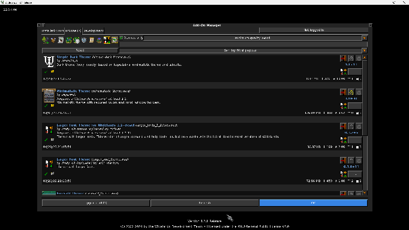409x230 pixels.
Task: Toggle the Tribes category filter icon
Action: [x=46, y=40]
